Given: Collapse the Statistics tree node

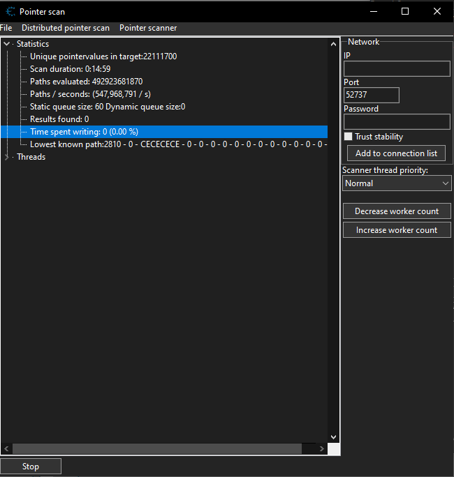Looking at the screenshot, I should coord(7,44).
